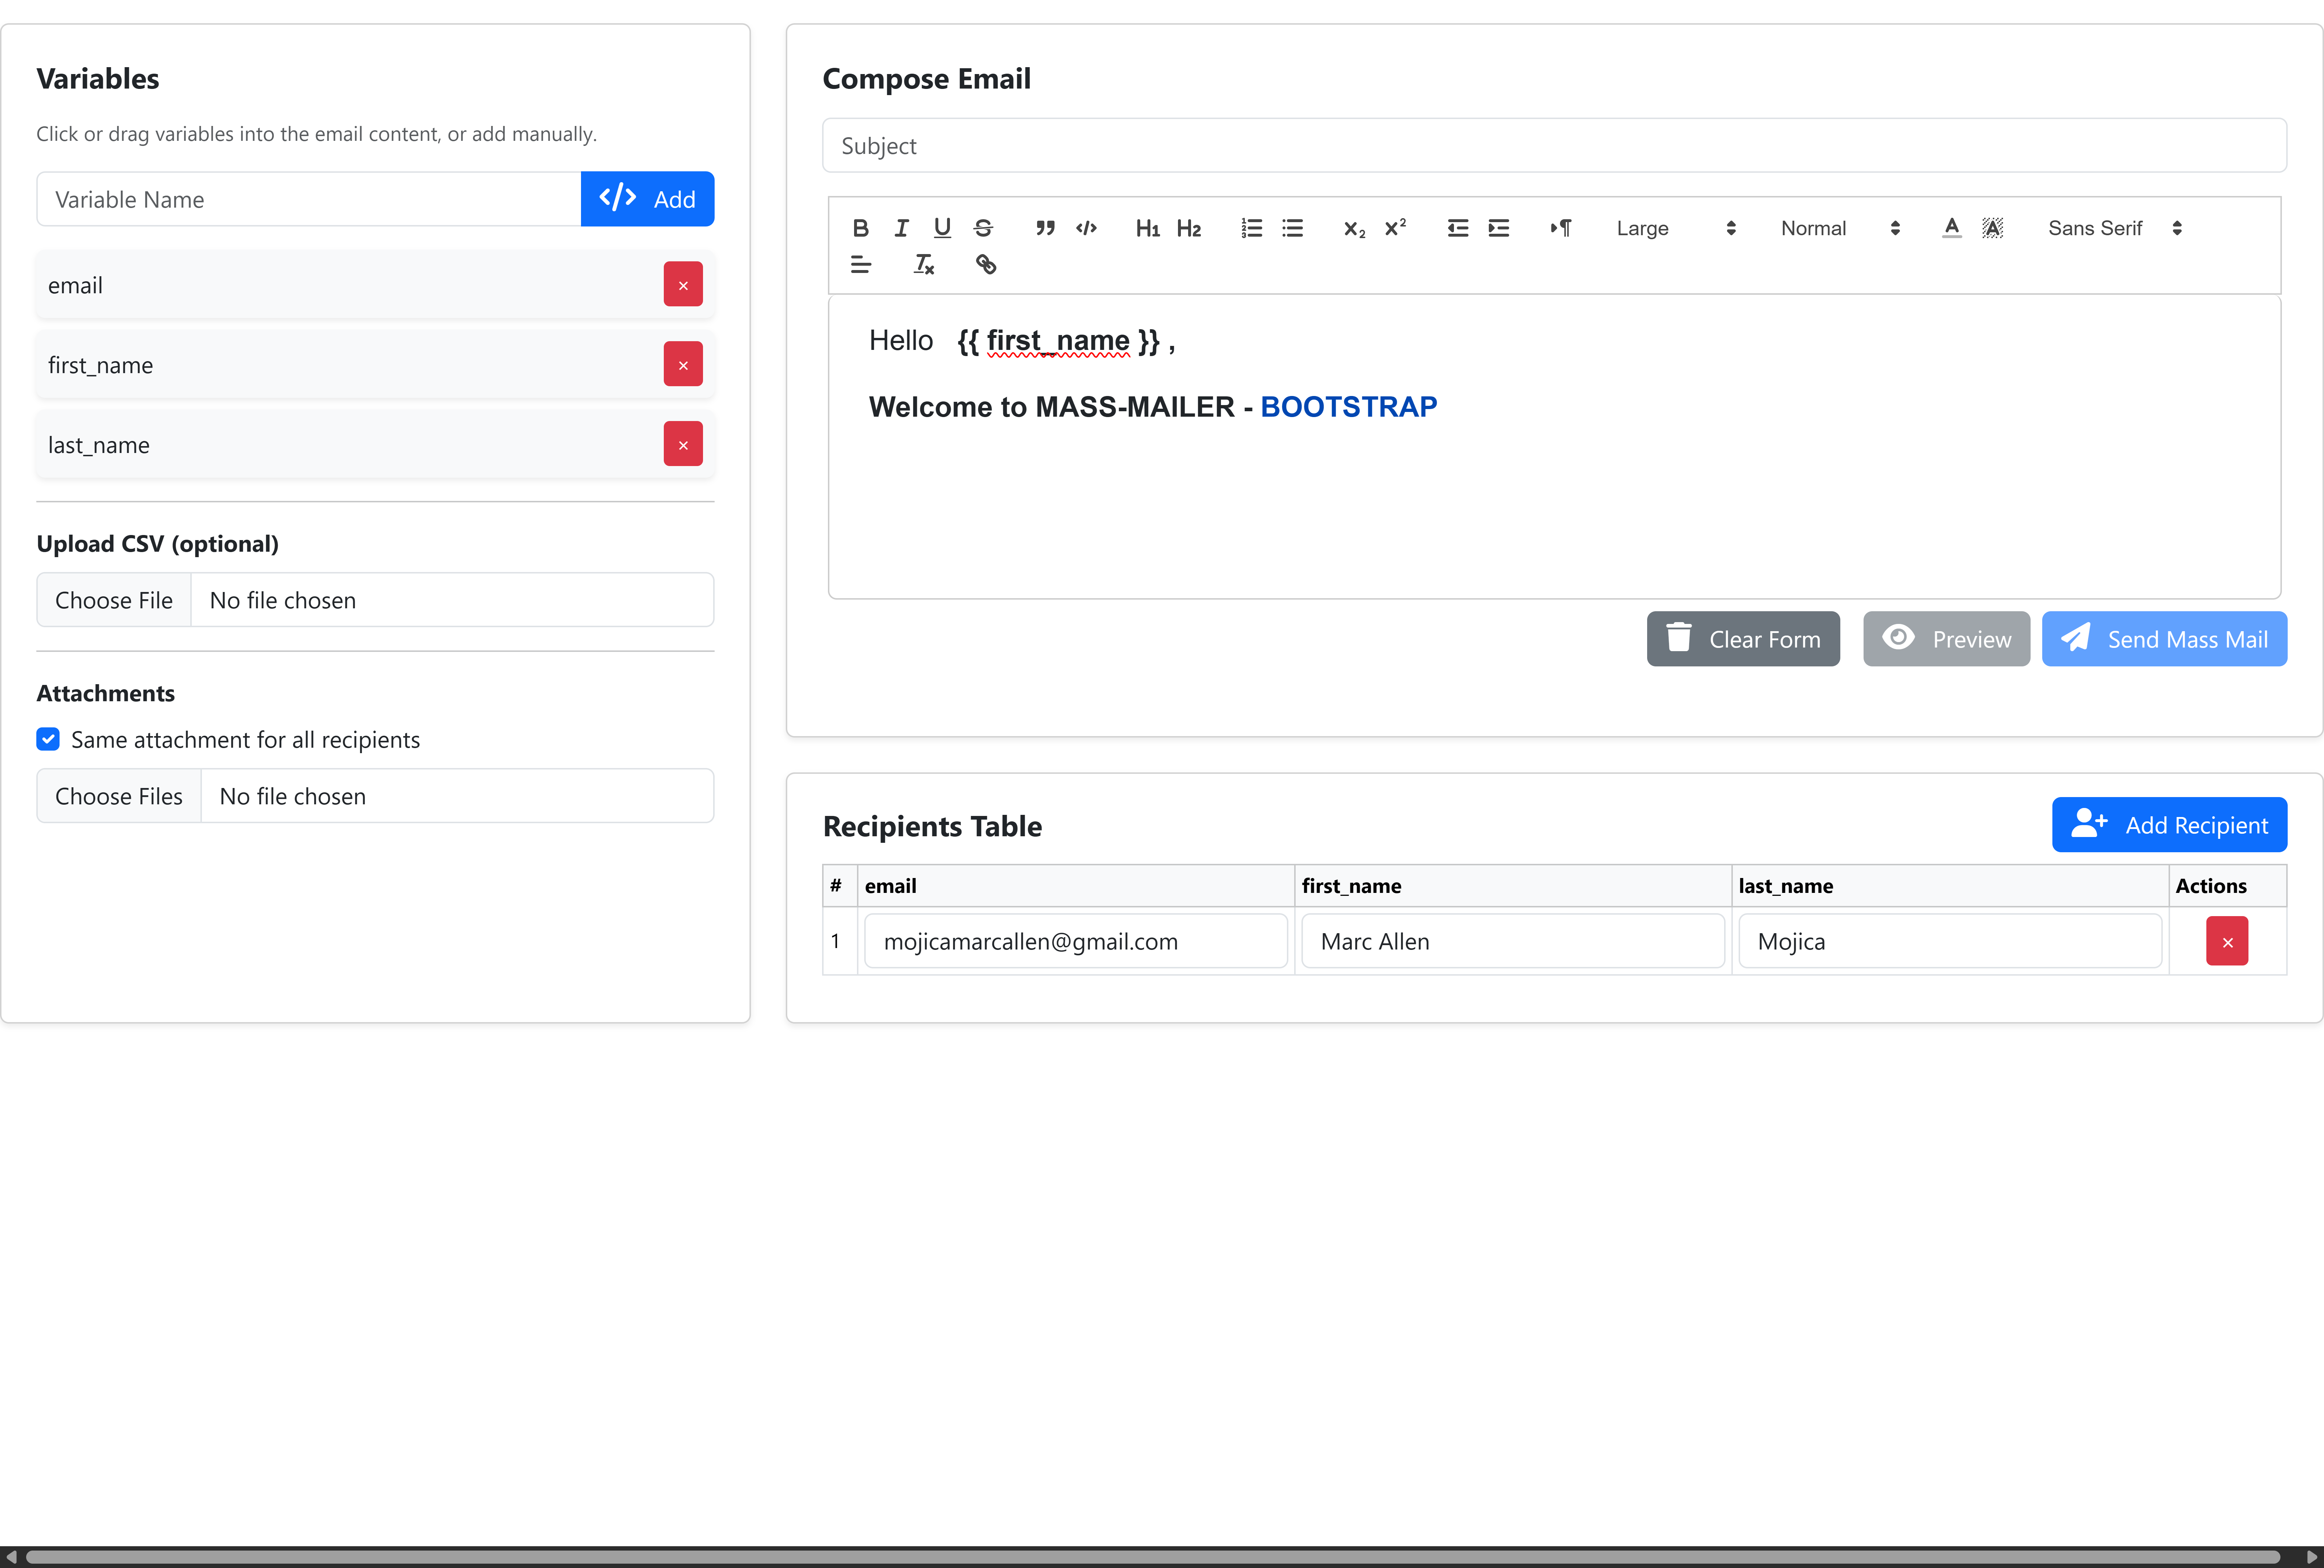Click the Send Mass Mail button
2324x1568 pixels.
[2164, 638]
